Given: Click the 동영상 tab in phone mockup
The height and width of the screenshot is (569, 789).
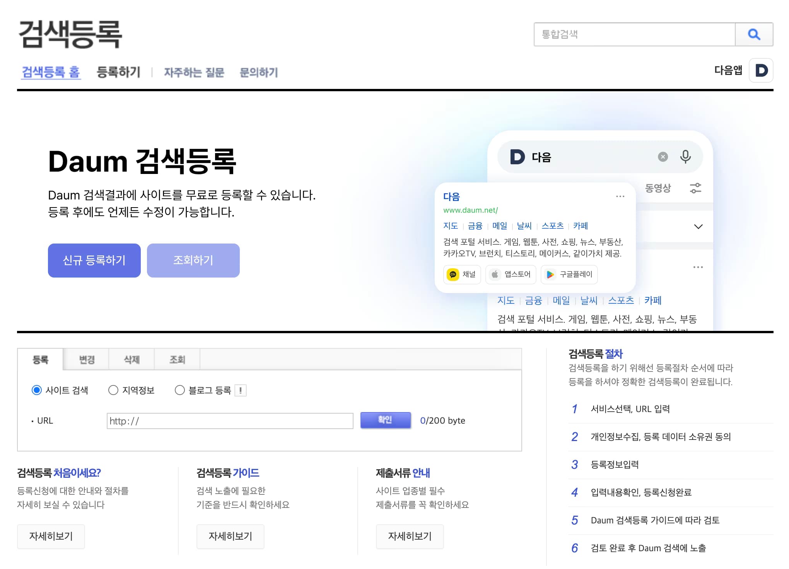Looking at the screenshot, I should (x=658, y=188).
